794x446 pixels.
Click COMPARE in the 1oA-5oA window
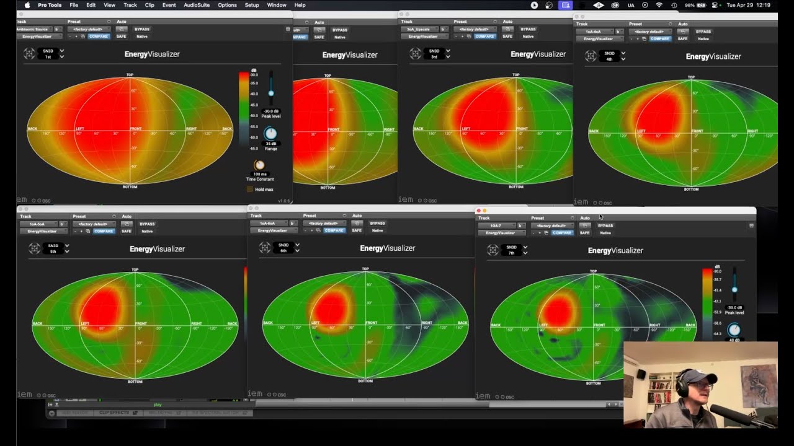pyautogui.click(x=104, y=231)
